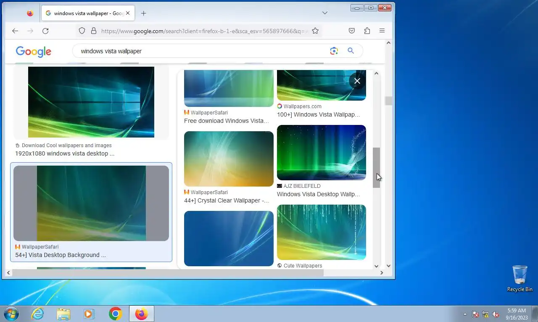Open the Windows Start menu
538x322 pixels.
pos(11,314)
